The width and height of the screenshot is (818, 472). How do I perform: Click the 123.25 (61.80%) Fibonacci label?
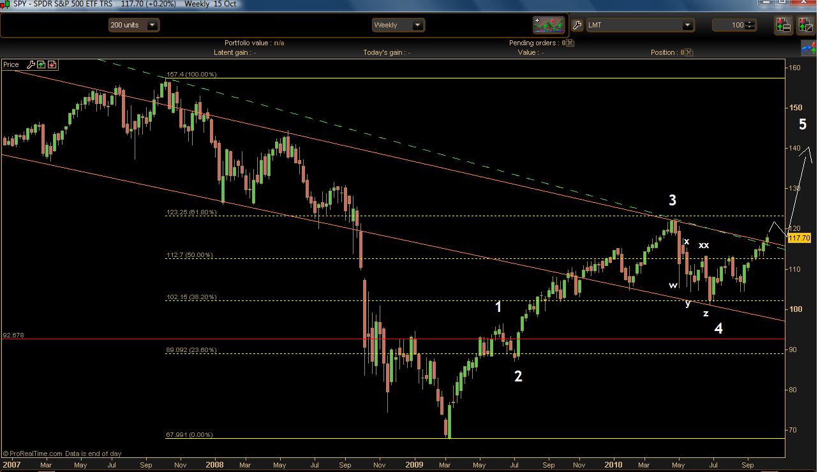[191, 212]
